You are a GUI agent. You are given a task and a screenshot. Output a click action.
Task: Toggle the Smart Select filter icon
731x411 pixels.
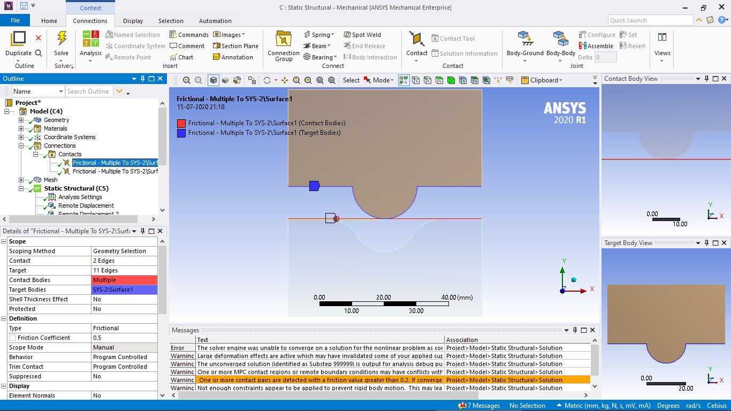click(x=404, y=80)
